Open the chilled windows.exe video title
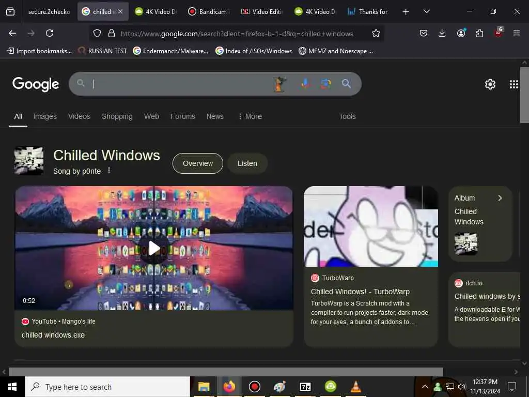The height and width of the screenshot is (397, 529). coord(53,335)
